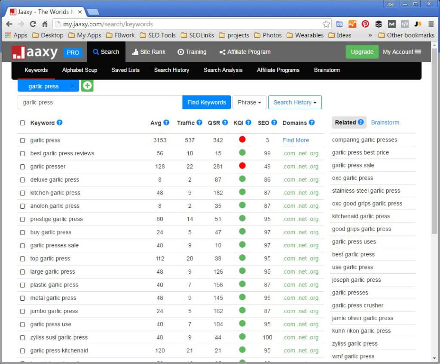Click the code brackets extension icon

pyautogui.click(x=405, y=24)
